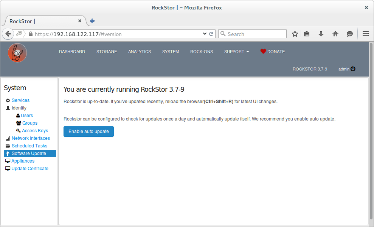Click the person icon beside Identity

tap(8, 108)
